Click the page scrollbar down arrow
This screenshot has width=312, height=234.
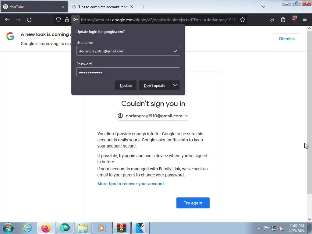tap(309, 219)
